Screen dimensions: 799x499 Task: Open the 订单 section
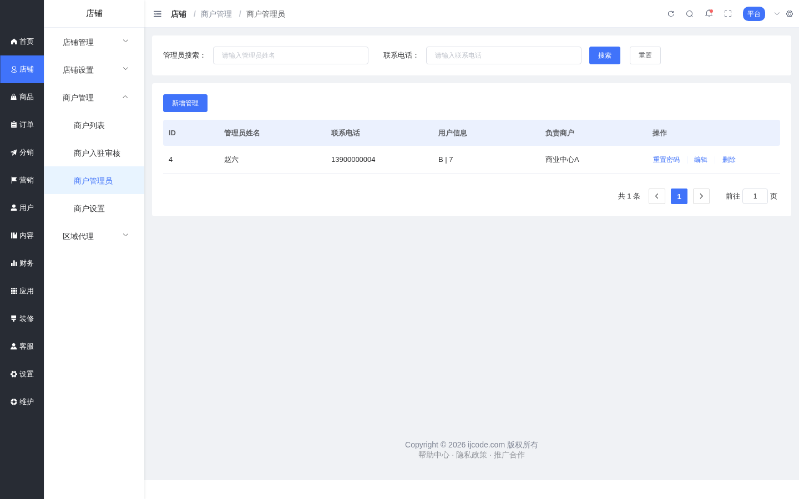[22, 125]
